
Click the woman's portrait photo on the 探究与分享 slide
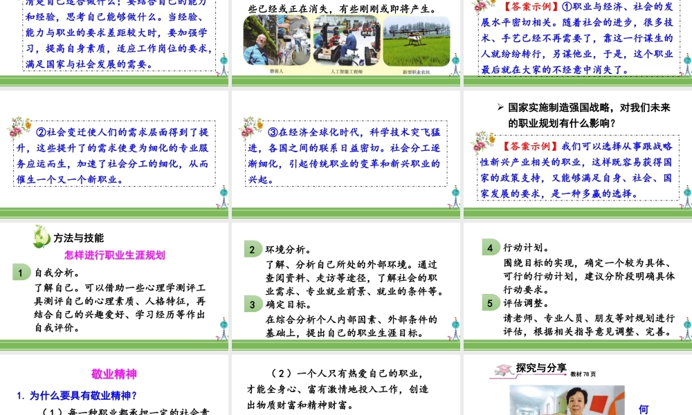coord(558,400)
